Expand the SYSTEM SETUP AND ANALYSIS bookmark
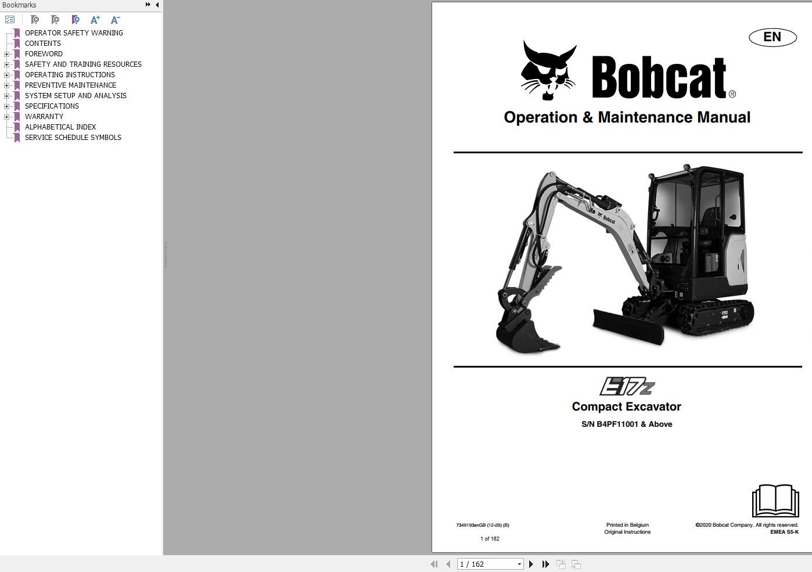 (6, 96)
